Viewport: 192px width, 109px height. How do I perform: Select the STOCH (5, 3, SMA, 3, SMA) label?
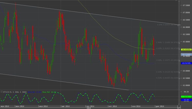click(15, 92)
